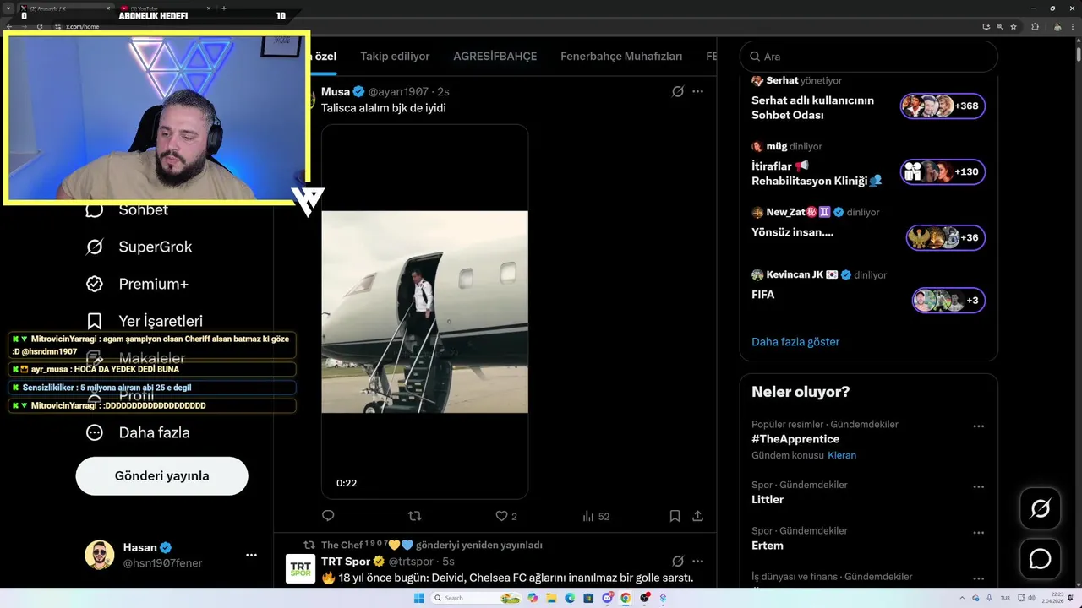Open more options for İş dünyası trend
The width and height of the screenshot is (1082, 608).
(x=979, y=578)
